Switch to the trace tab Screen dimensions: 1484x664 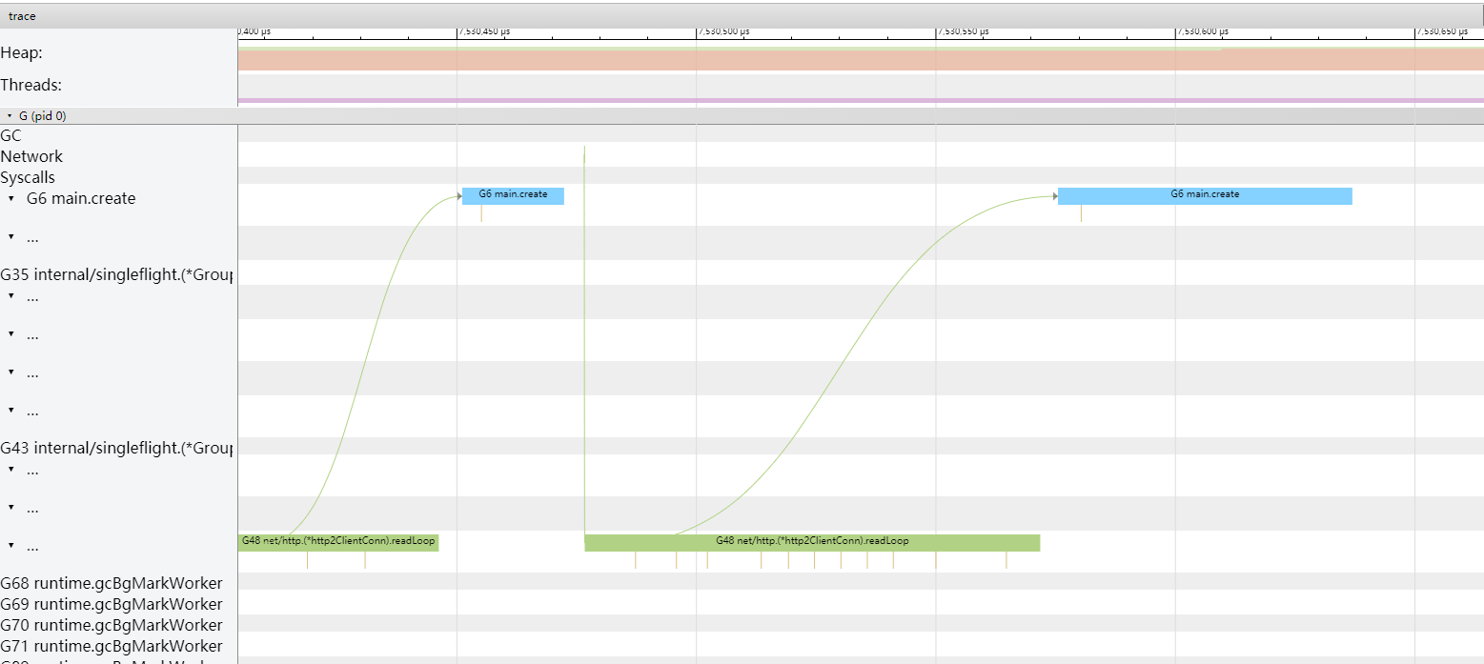tap(23, 14)
